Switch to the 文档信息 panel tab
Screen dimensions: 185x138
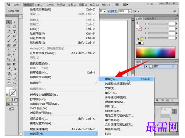[x=149, y=19]
